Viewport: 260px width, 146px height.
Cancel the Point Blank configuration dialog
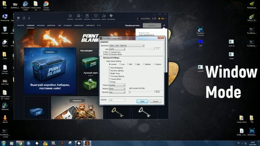[155, 101]
